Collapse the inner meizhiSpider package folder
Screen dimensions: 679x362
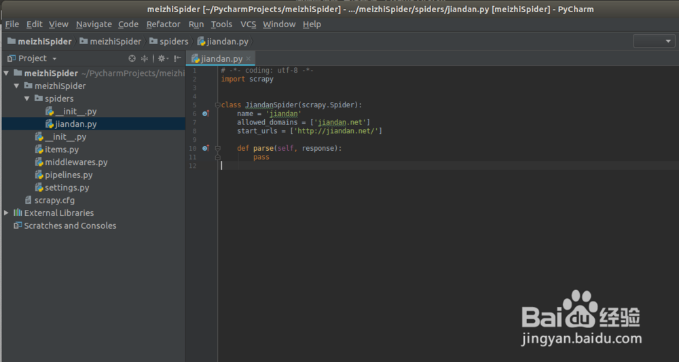pyautogui.click(x=16, y=86)
